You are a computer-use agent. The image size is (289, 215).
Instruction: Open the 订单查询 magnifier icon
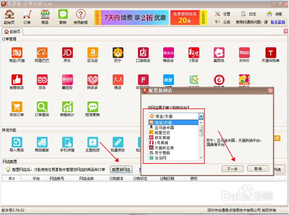[x=42, y=107]
